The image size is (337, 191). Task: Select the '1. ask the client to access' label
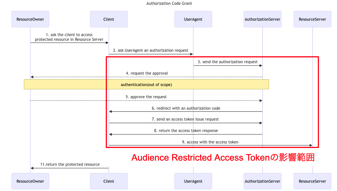(x=69, y=35)
